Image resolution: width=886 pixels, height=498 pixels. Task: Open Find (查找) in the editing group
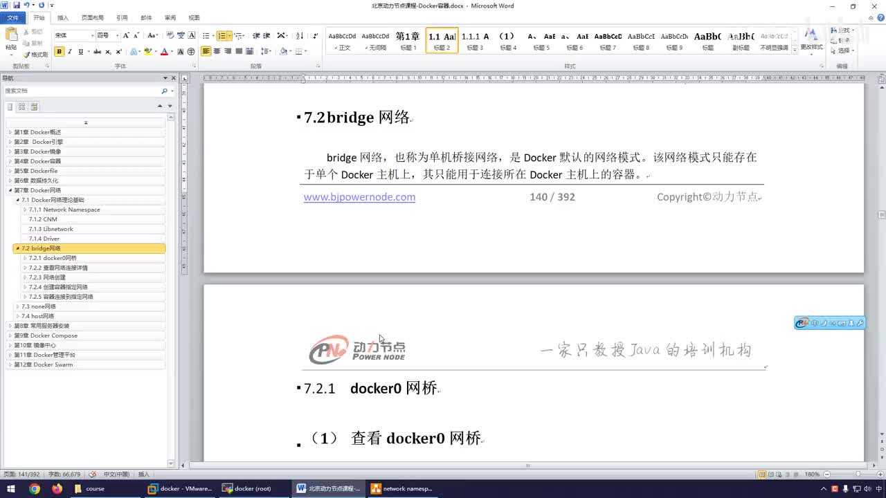coord(843,31)
